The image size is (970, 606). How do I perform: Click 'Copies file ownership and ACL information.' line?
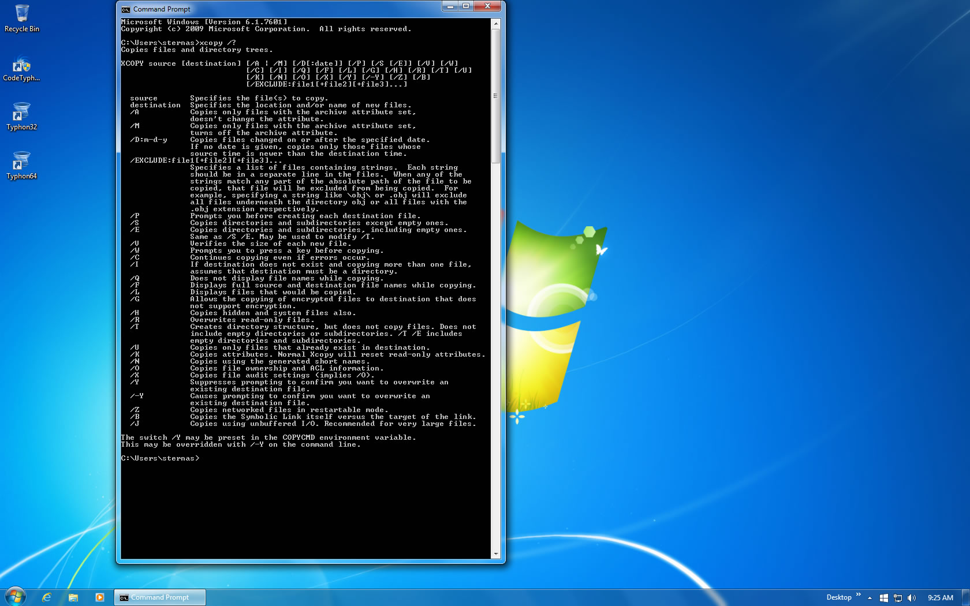(x=287, y=369)
